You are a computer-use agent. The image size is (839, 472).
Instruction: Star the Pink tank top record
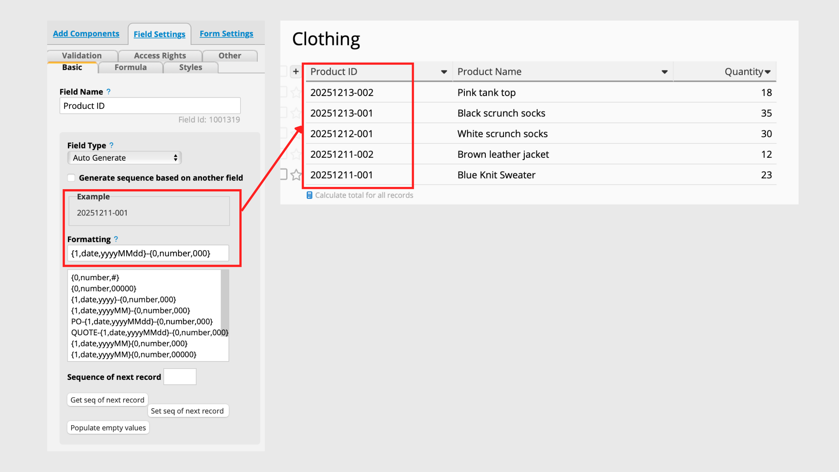point(296,92)
